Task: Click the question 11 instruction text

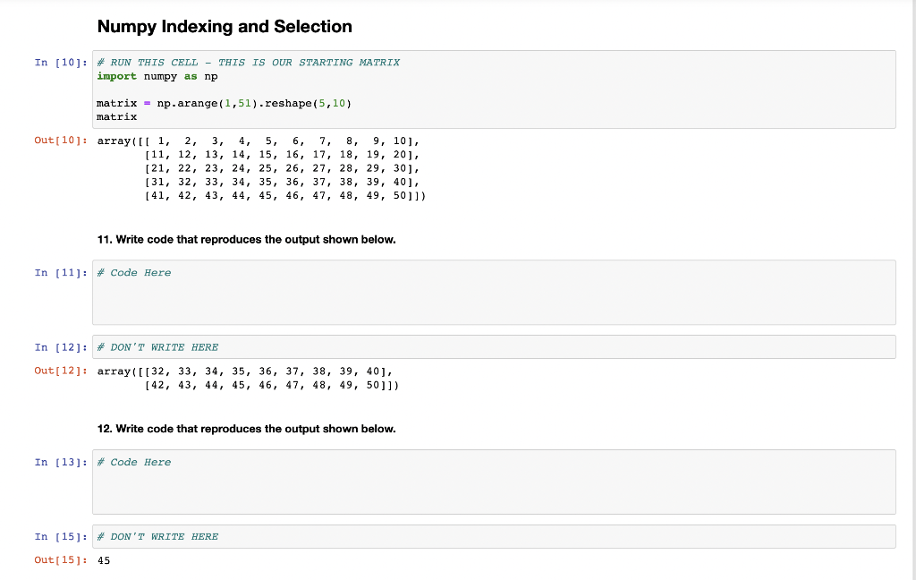Action: pyautogui.click(x=246, y=240)
